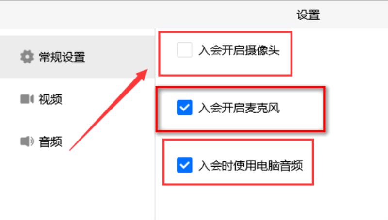388x220 pixels.
Task: Enable the 入会开启摄像头 checkbox
Action: click(185, 50)
